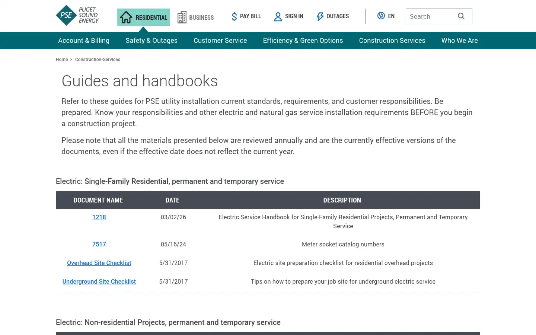Click the Single-Family Residential section heading

170,181
